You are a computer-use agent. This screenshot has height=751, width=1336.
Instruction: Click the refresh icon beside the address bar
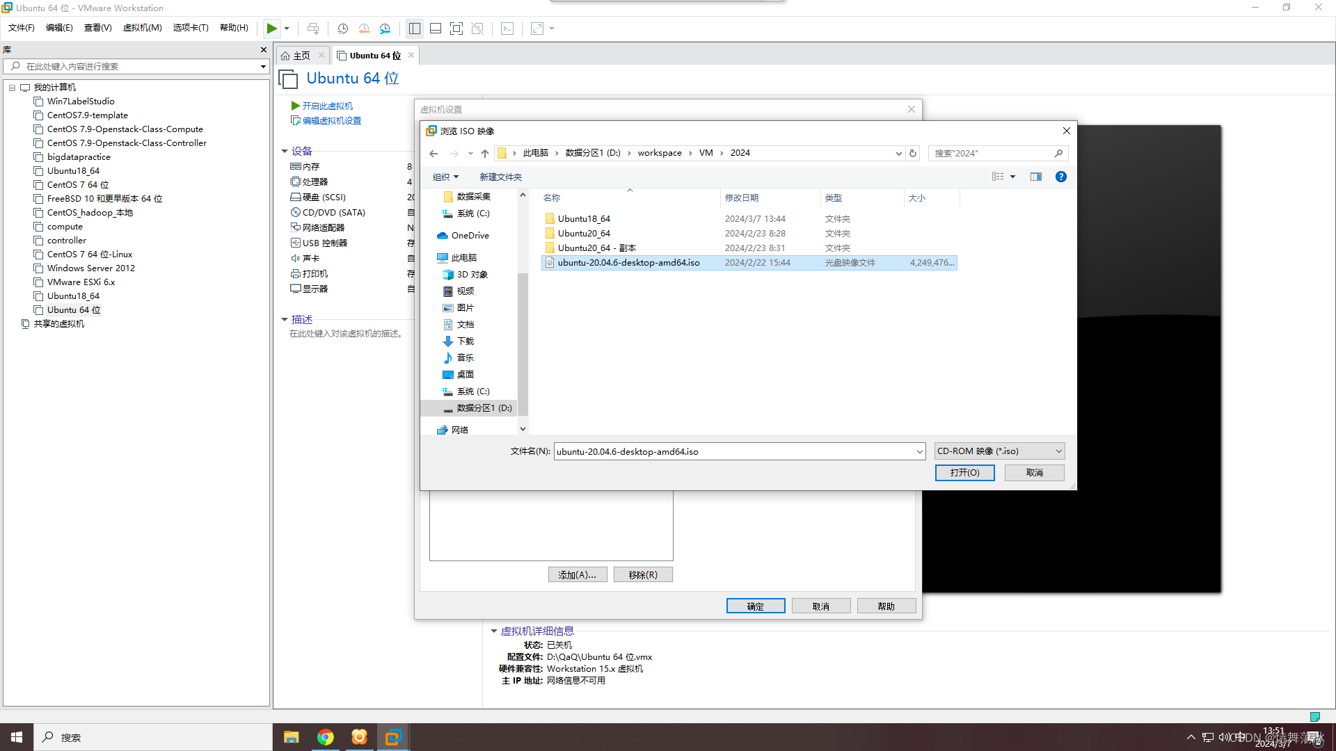(913, 153)
